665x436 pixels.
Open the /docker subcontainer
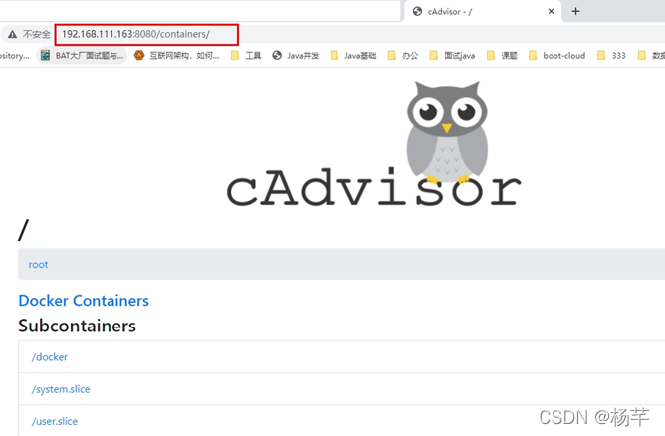pyautogui.click(x=50, y=357)
